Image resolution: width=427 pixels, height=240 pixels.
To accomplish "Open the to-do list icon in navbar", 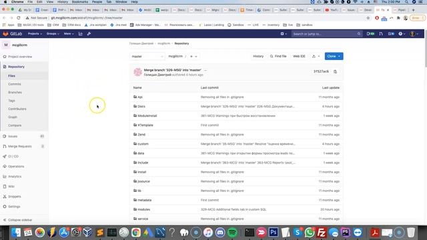I will [x=391, y=34].
